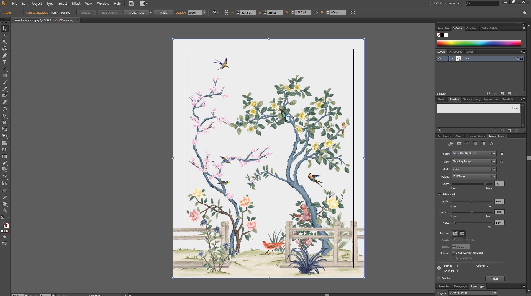Apply the Auto-Color trace preset icon
The width and height of the screenshot is (531, 296).
pos(451,144)
